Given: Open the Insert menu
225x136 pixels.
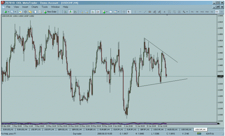Looking at the screenshot, I should click(x=25, y=7).
